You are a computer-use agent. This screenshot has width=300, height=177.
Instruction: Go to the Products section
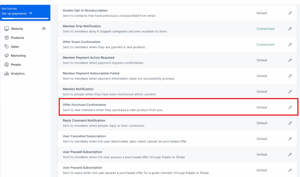click(18, 38)
